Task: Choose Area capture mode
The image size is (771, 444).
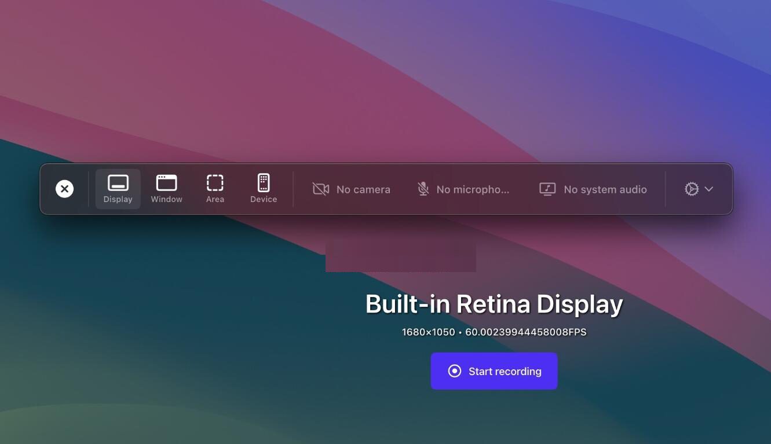Action: 215,189
